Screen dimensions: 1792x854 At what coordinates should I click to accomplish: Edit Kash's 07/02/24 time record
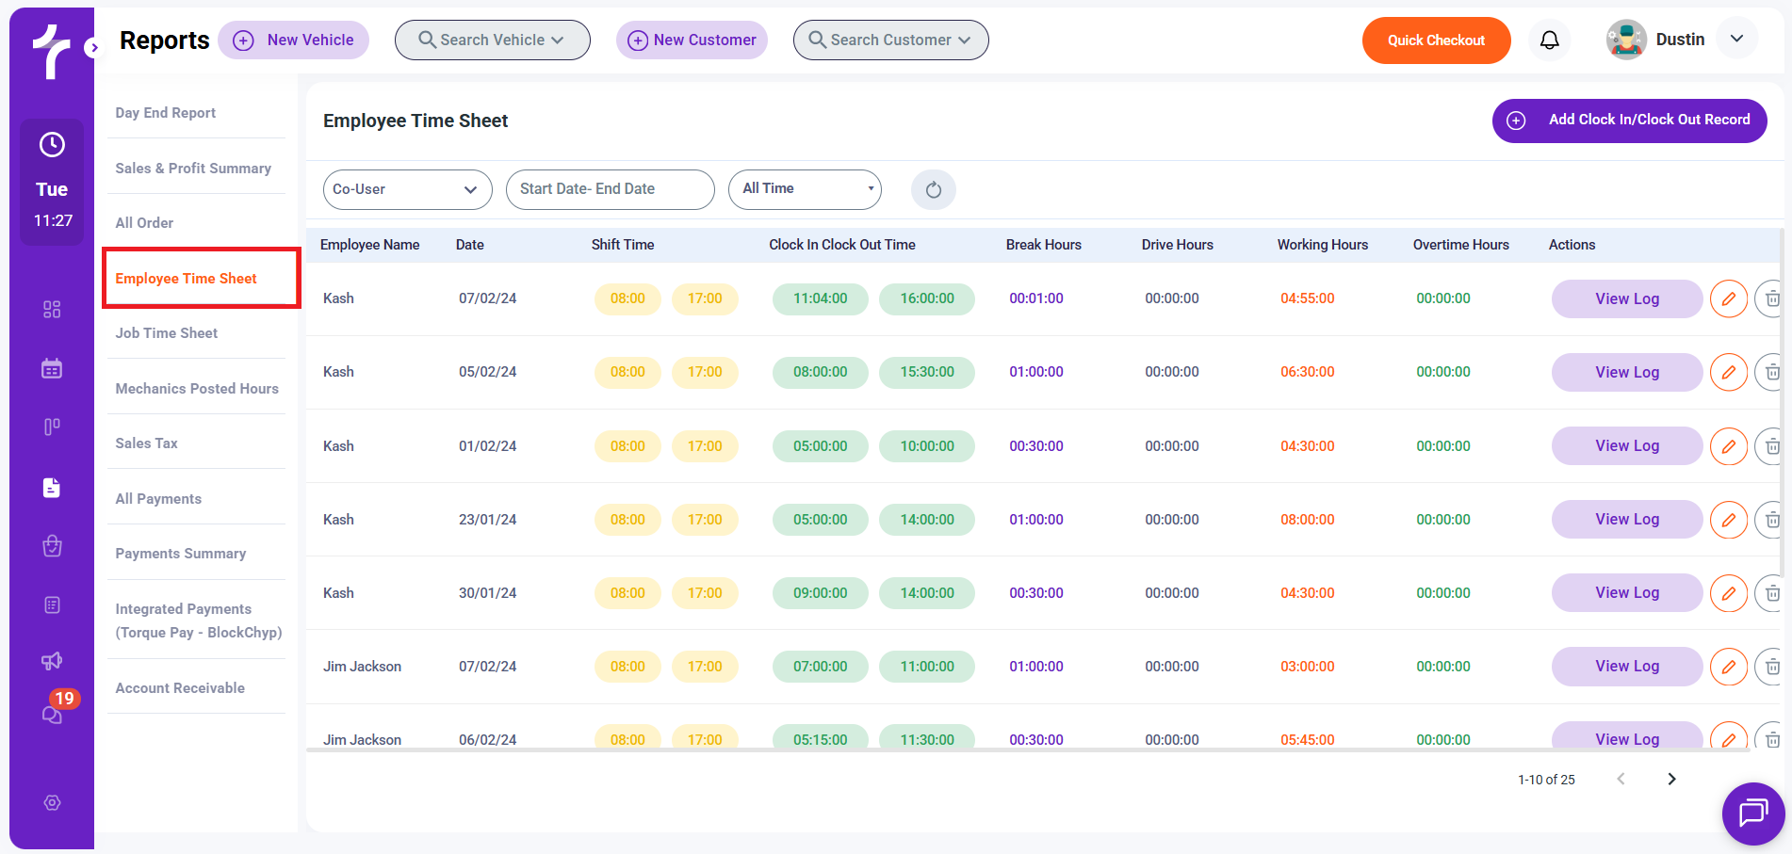(x=1728, y=298)
